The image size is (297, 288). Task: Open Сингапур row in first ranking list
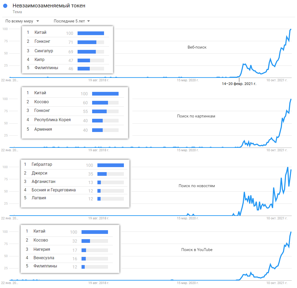point(67,51)
